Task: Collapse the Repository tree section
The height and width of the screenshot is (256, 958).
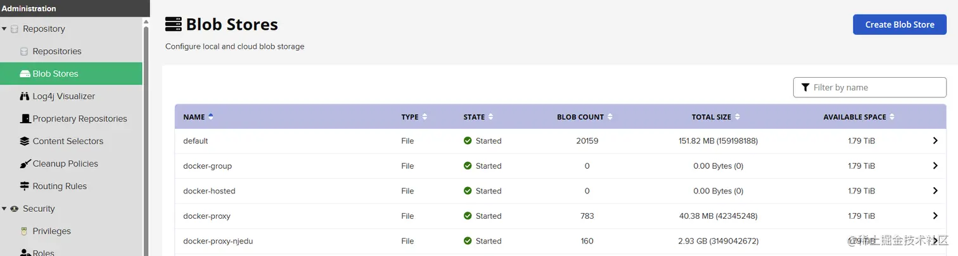Action: click(4, 29)
